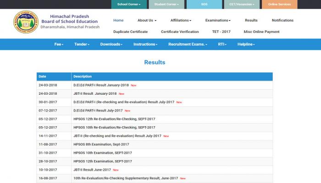Image resolution: width=321 pixels, height=183 pixels.
Task: Click New badge beside D.El.Ed PART-I Result January-2018
Action: point(133,86)
